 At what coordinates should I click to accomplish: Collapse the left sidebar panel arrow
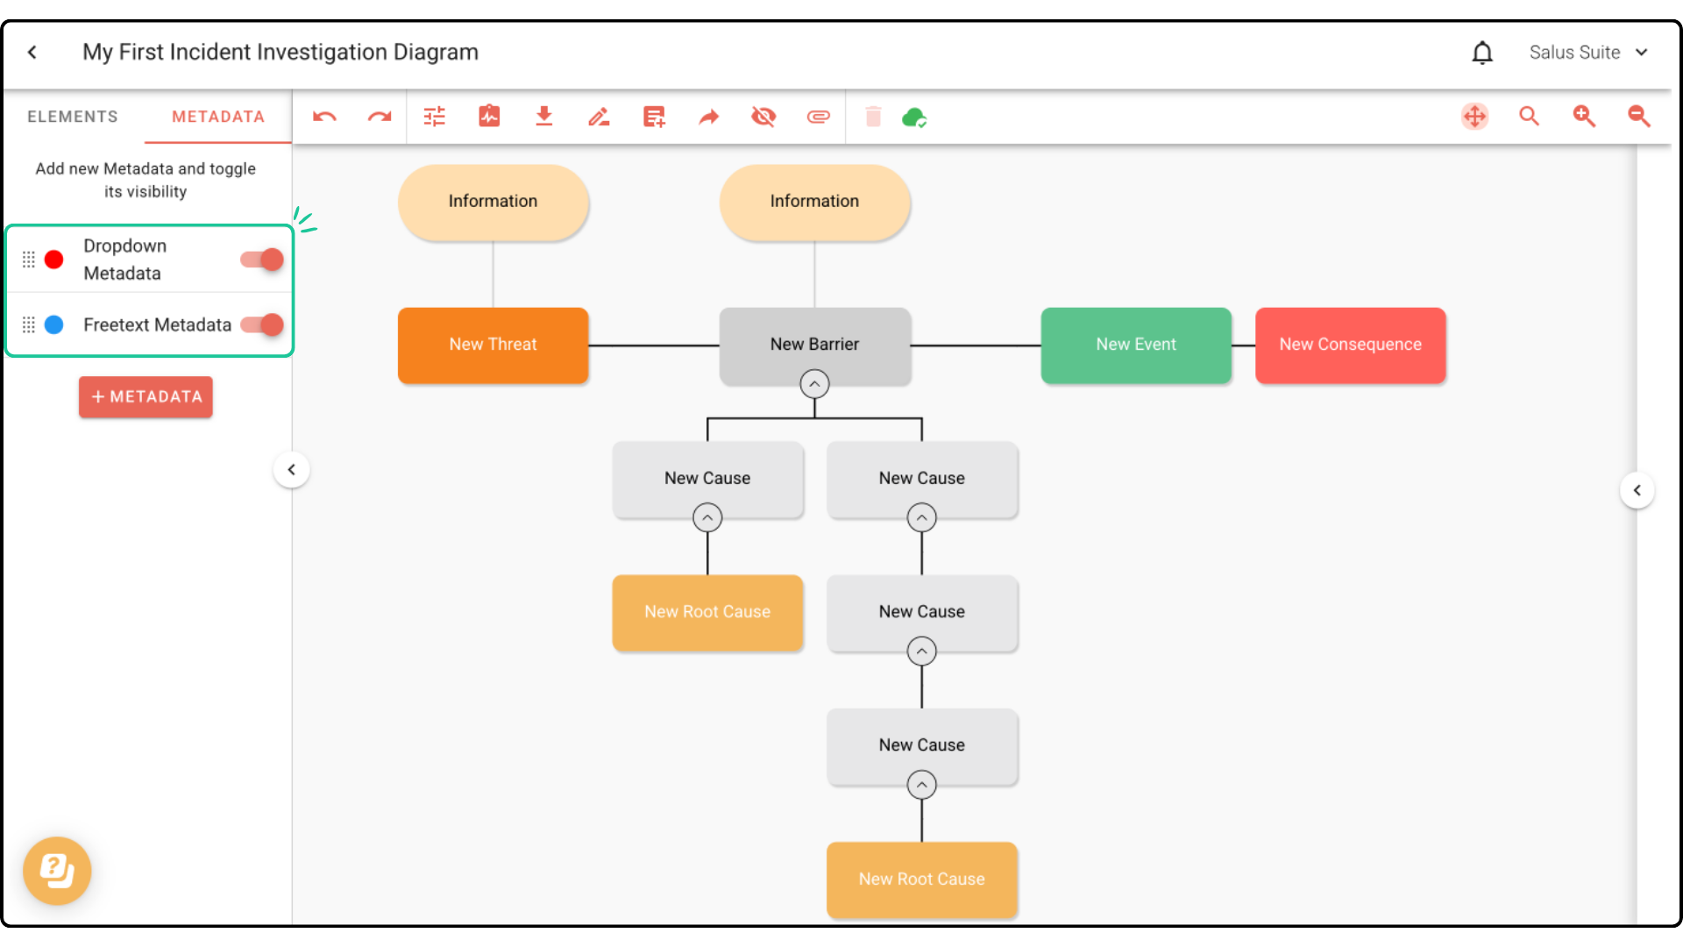click(x=292, y=470)
